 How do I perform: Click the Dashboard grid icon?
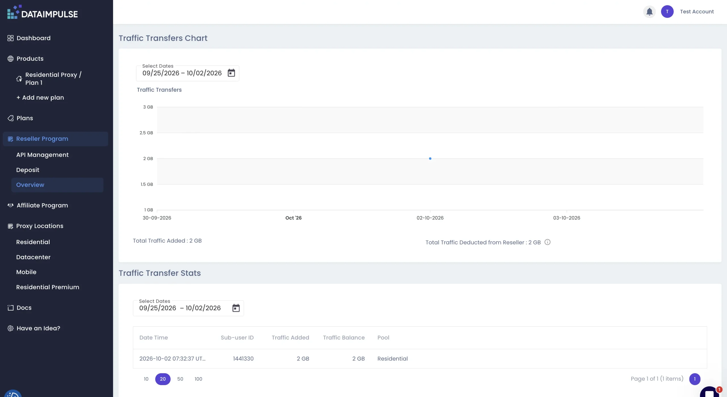coord(11,38)
